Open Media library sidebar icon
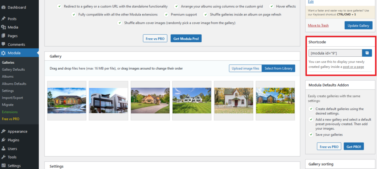 4,27
